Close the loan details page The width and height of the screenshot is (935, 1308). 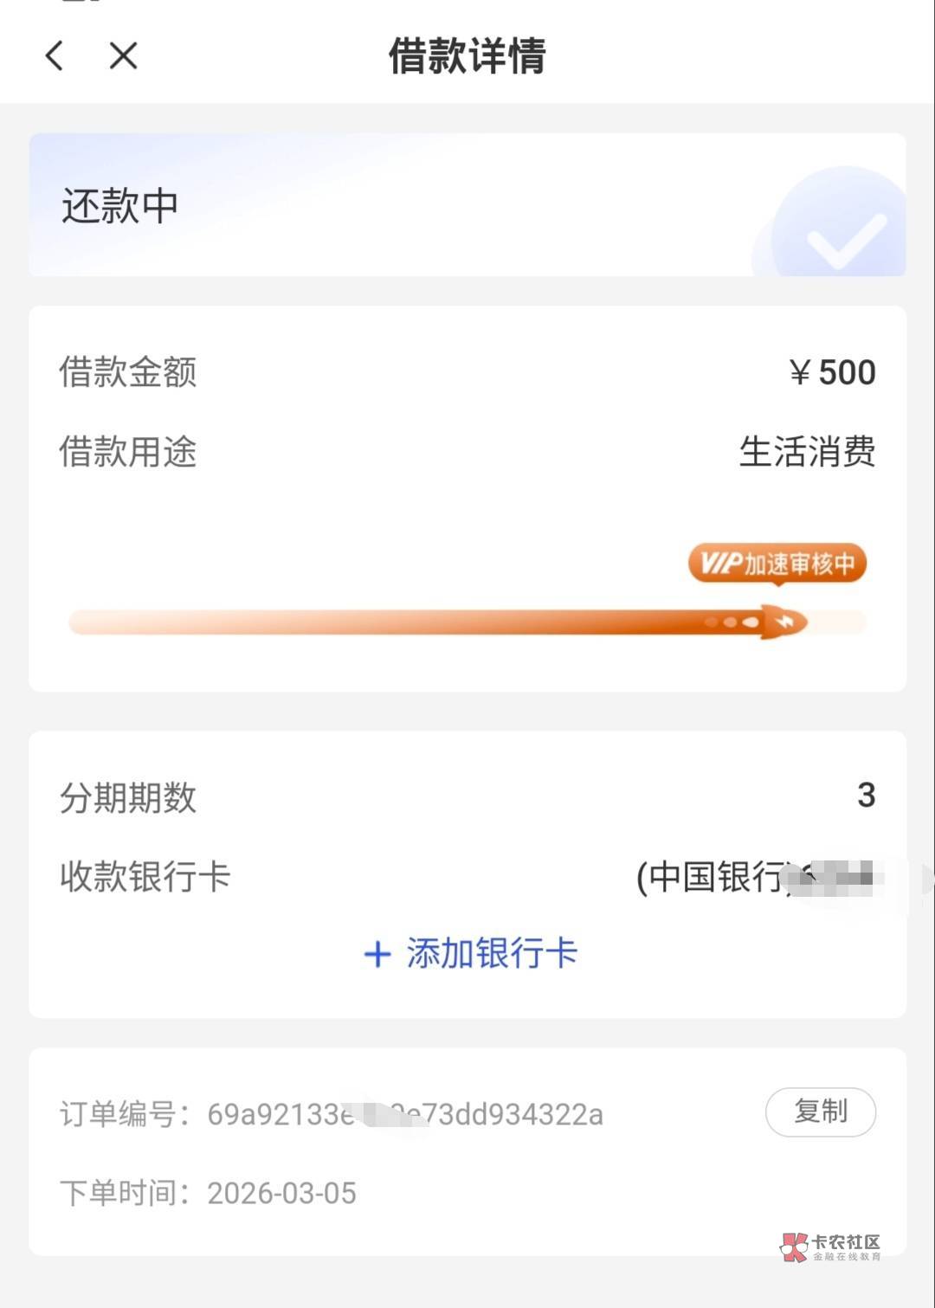[x=123, y=56]
